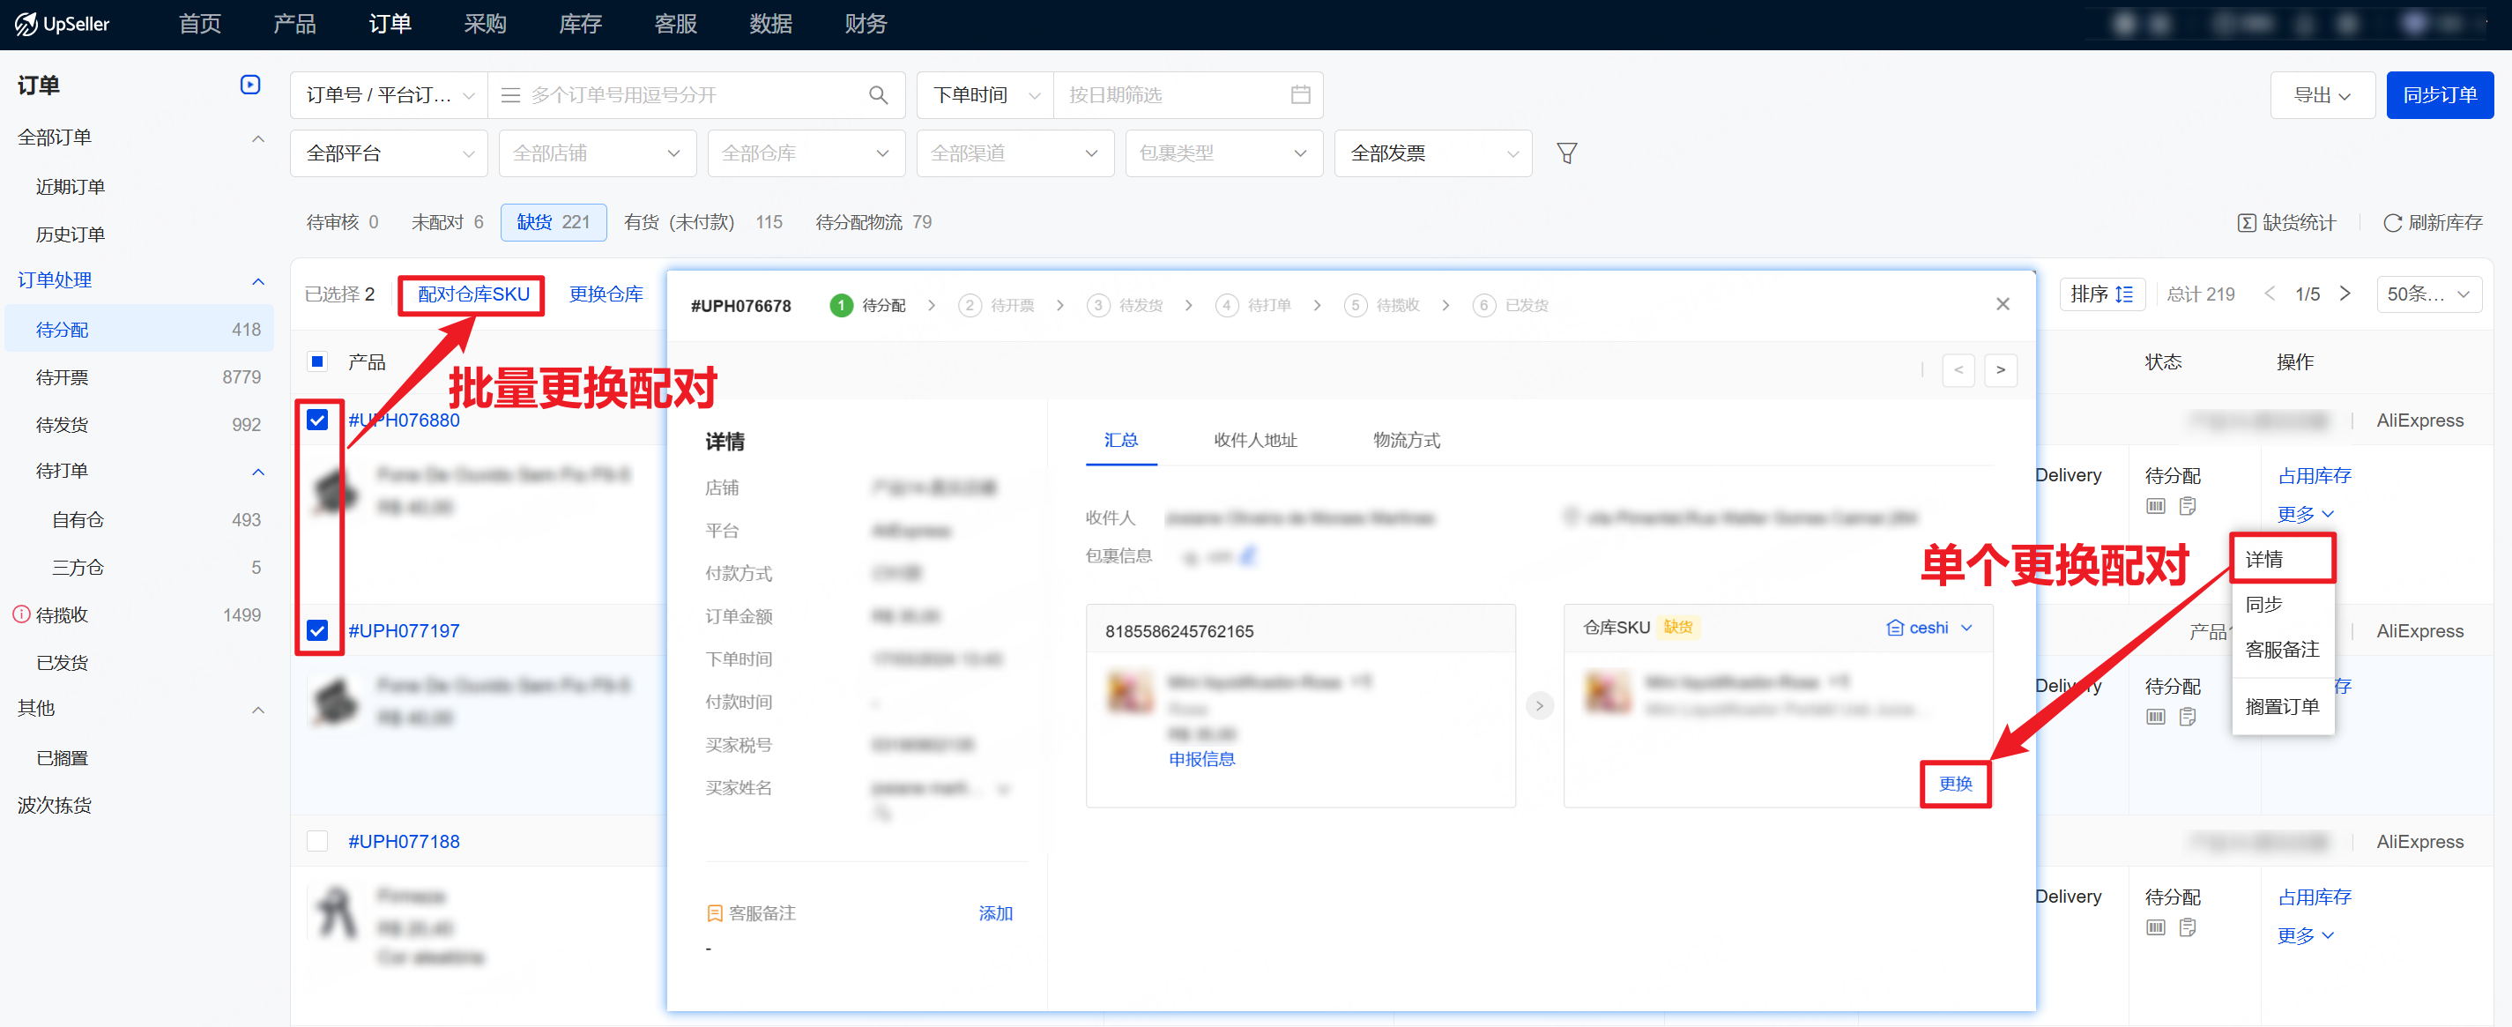The width and height of the screenshot is (2512, 1027).
Task: Collapse the 订单 sidebar panel icon
Action: click(x=249, y=85)
